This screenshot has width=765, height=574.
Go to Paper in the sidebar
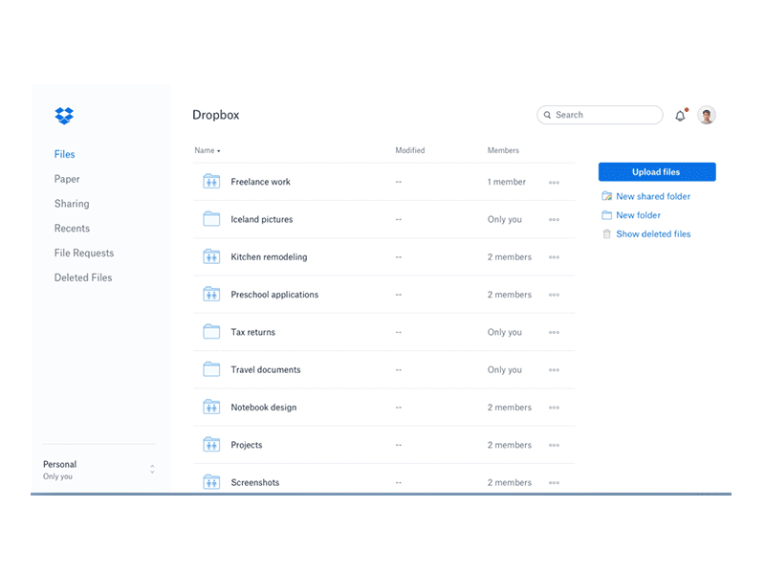pos(67,179)
